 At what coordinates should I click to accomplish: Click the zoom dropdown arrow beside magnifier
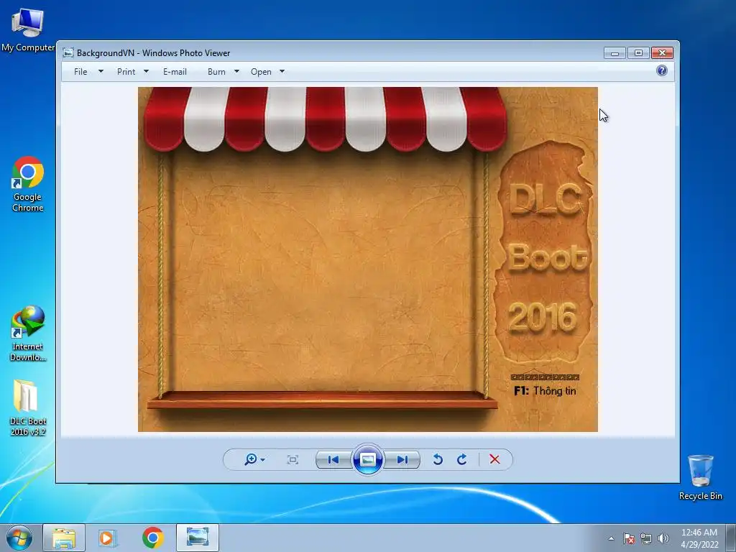click(x=262, y=459)
